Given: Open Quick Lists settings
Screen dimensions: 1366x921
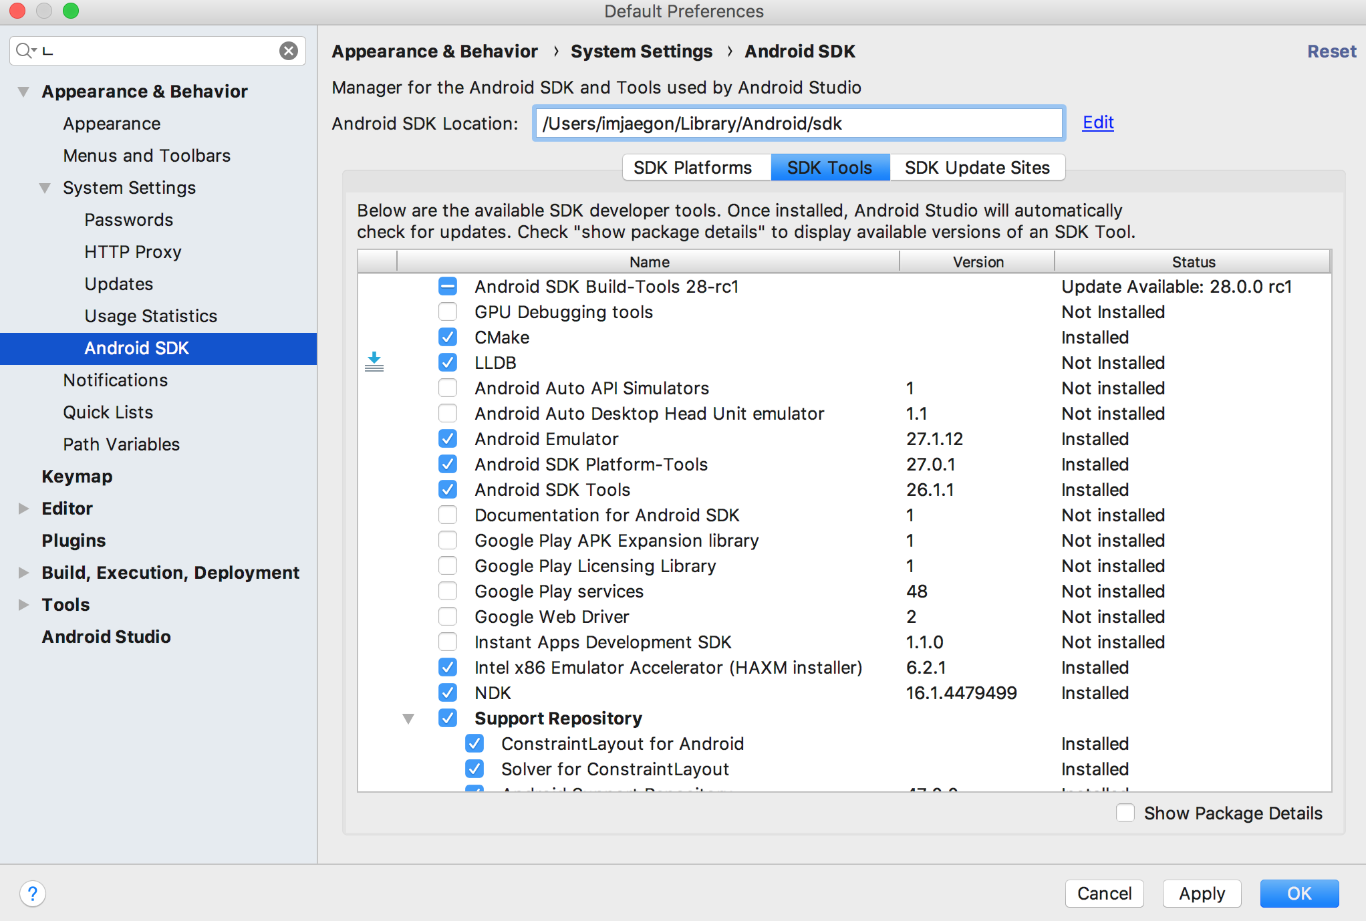Looking at the screenshot, I should pos(108,412).
